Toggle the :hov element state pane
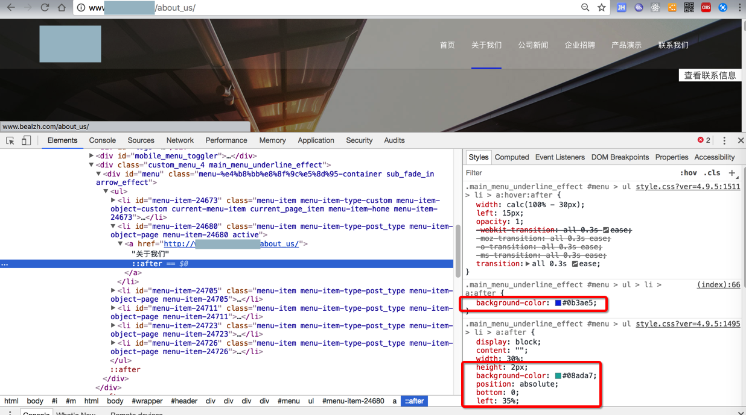Image resolution: width=746 pixels, height=415 pixels. 688,173
